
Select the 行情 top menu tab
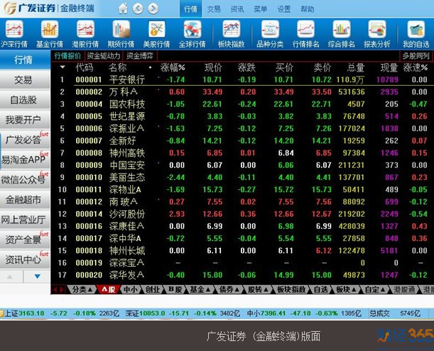[x=190, y=9]
